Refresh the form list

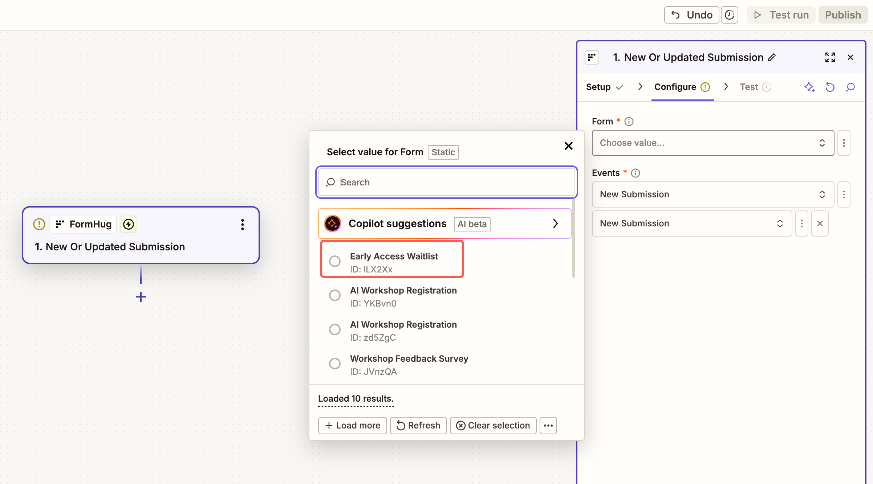coord(418,426)
